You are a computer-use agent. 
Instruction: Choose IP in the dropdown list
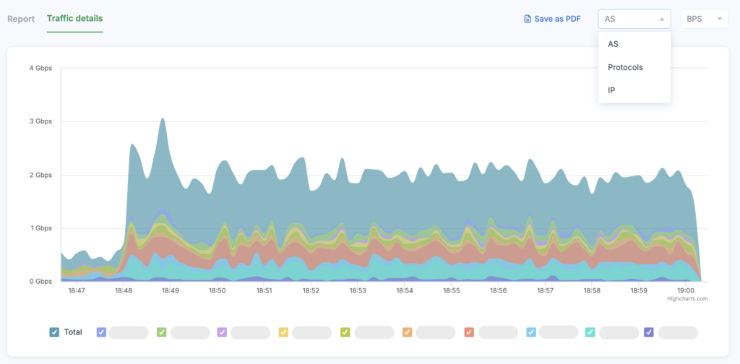point(612,90)
